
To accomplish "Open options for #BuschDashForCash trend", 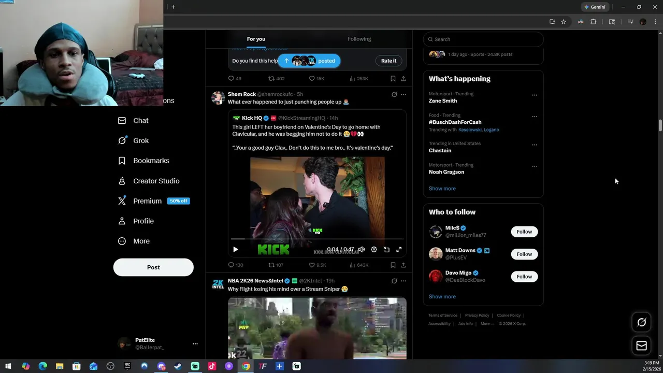I will (x=535, y=117).
